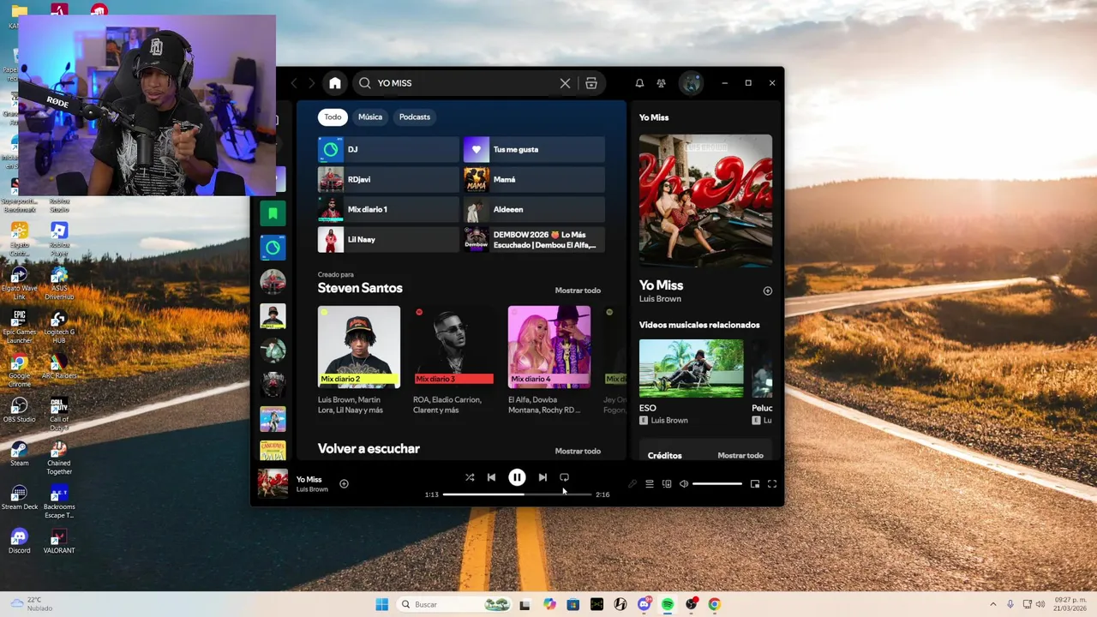Show lyrics with the microphone icon

pos(632,484)
